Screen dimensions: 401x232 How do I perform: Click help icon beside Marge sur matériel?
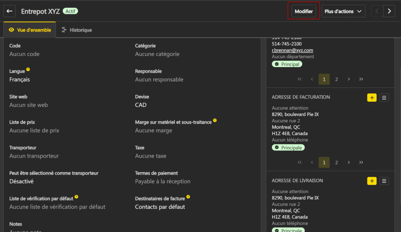click(x=215, y=121)
